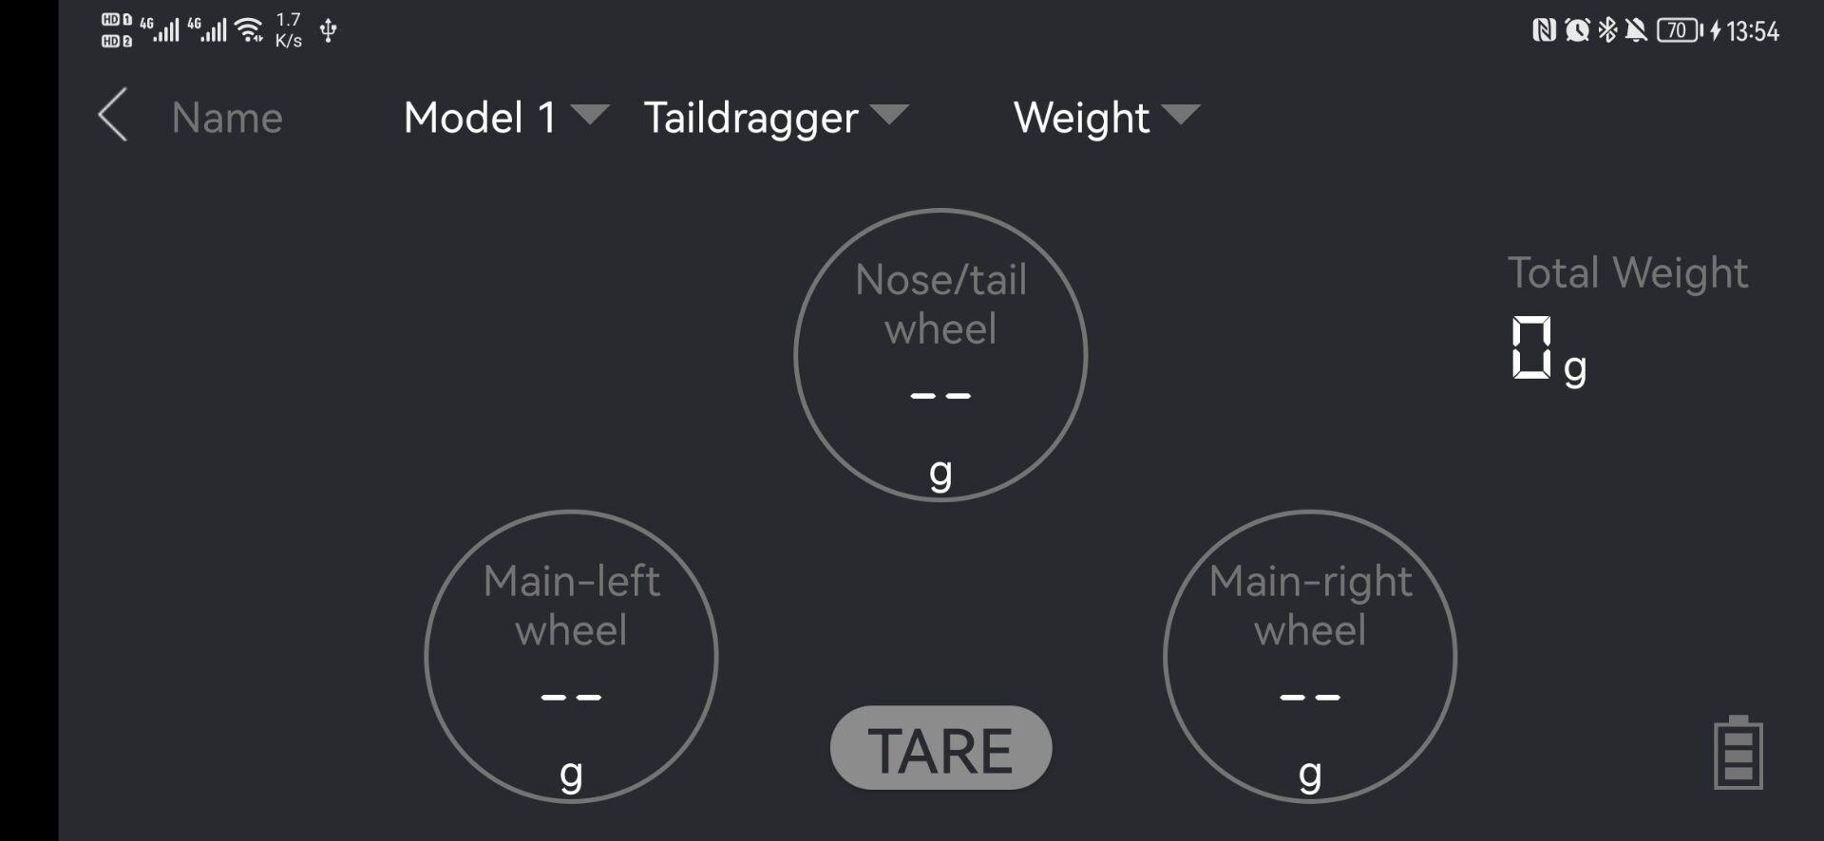Image resolution: width=1824 pixels, height=841 pixels.
Task: Tap the Wi-Fi status icon
Action: pyautogui.click(x=249, y=30)
